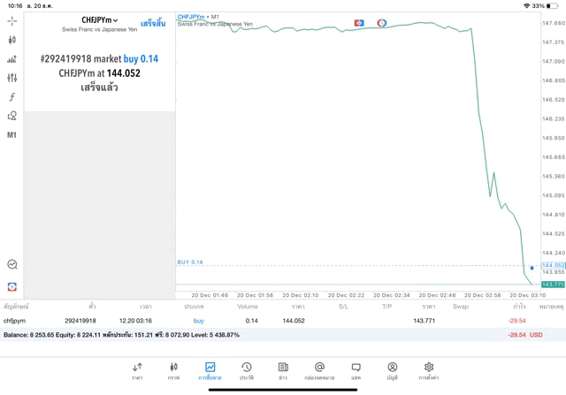Expand the CHFJPYm symbol dropdown

[x=100, y=20]
